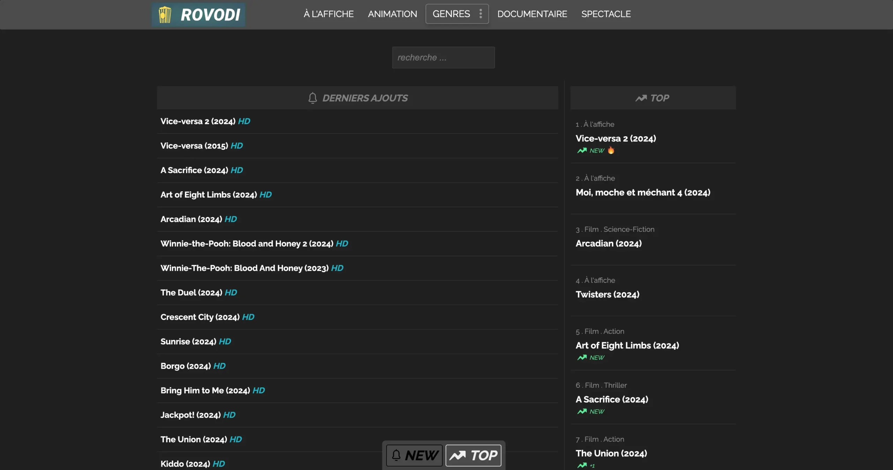893x470 pixels.
Task: Open the ANIMATION menu item
Action: (x=392, y=14)
